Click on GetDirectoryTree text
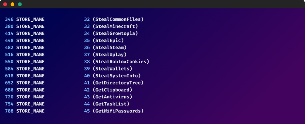Screen dimensions: 305x124 (x=118, y=83)
